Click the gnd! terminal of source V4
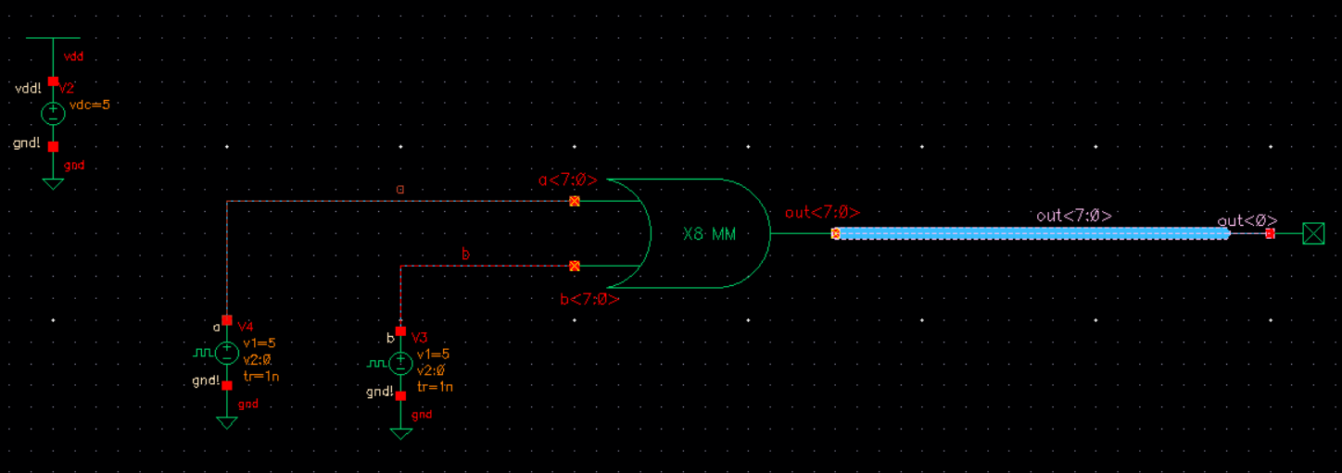 coord(227,385)
